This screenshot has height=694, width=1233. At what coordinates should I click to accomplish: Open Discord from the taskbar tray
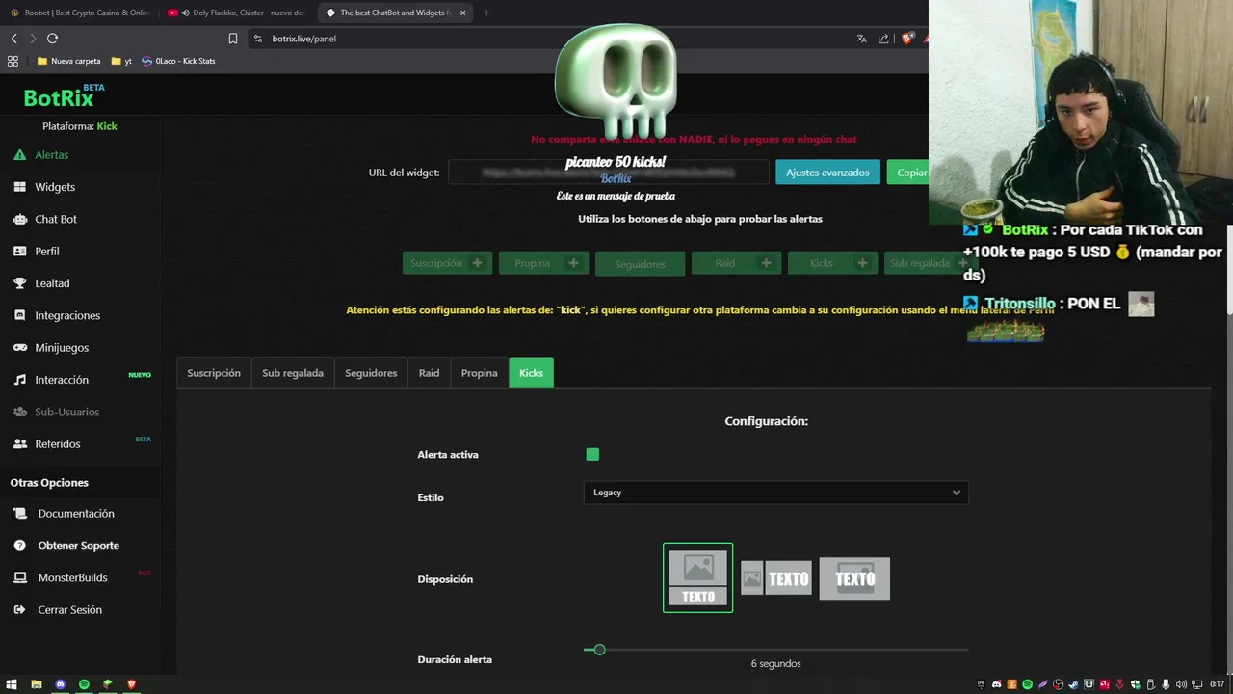tap(997, 684)
